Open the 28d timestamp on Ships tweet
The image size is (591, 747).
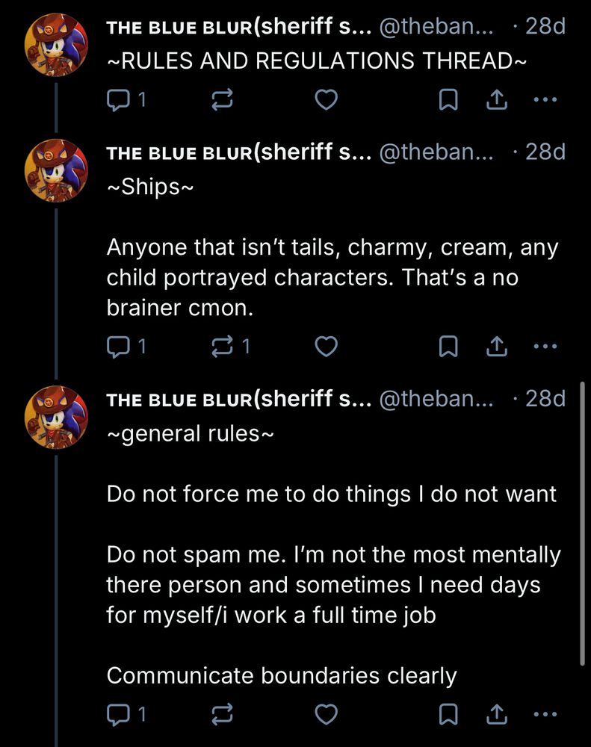[545, 152]
